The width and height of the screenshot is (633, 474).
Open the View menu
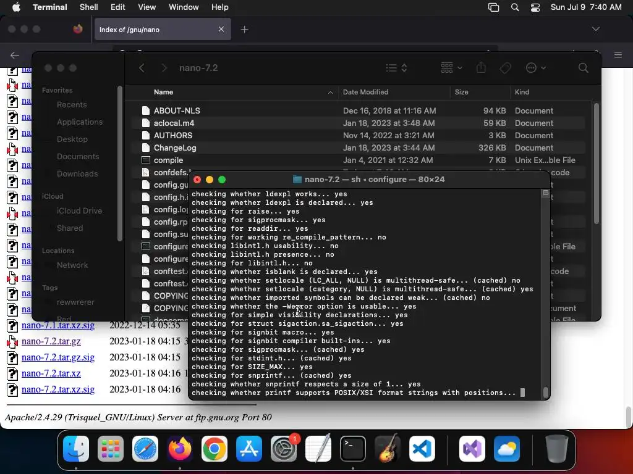(147, 7)
